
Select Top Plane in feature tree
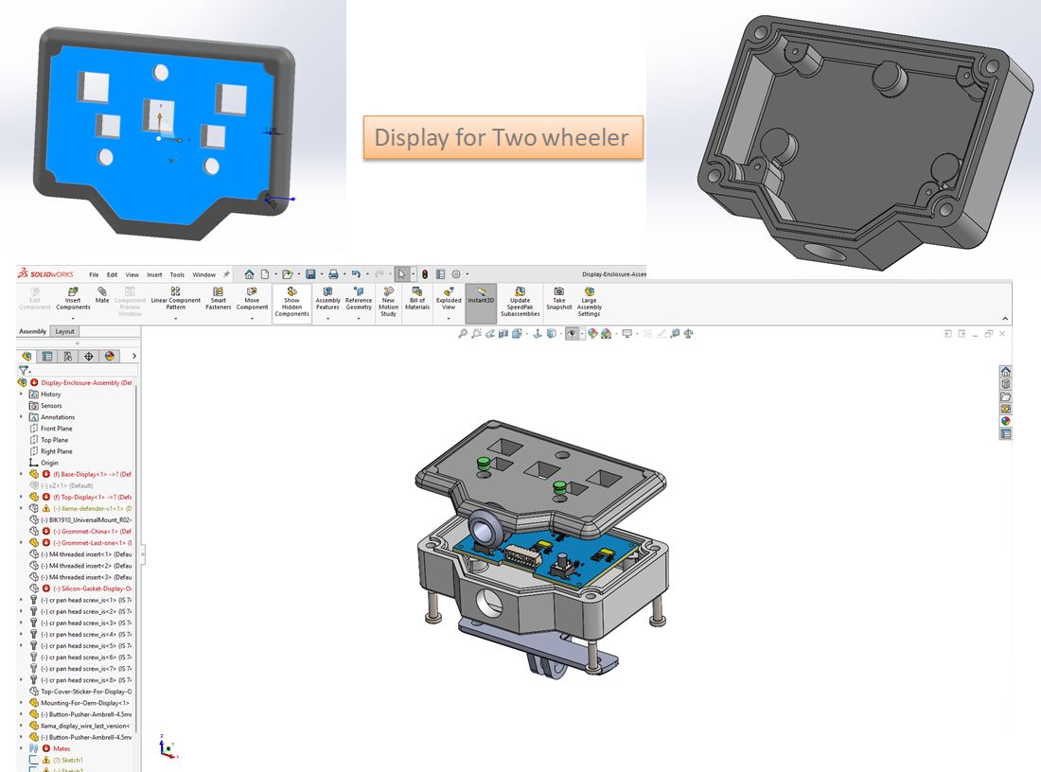tap(54, 440)
